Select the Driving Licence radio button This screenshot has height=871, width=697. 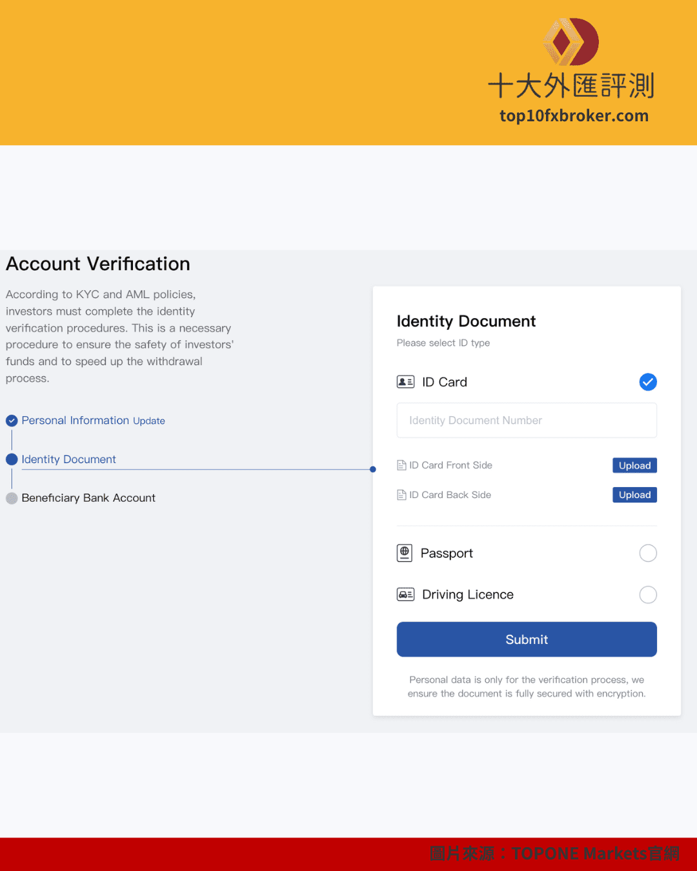(648, 594)
